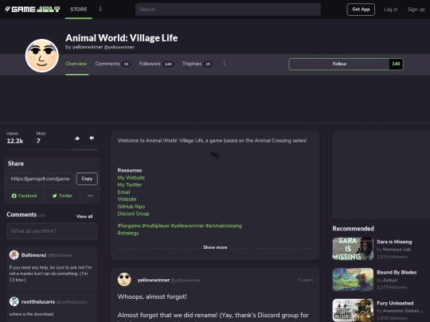This screenshot has height=322, width=430.
Task: Click the 12.2k views count
Action: tap(15, 141)
